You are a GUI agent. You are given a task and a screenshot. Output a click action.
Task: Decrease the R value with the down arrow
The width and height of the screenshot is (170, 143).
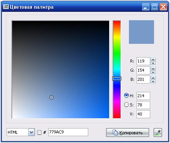[153, 63]
